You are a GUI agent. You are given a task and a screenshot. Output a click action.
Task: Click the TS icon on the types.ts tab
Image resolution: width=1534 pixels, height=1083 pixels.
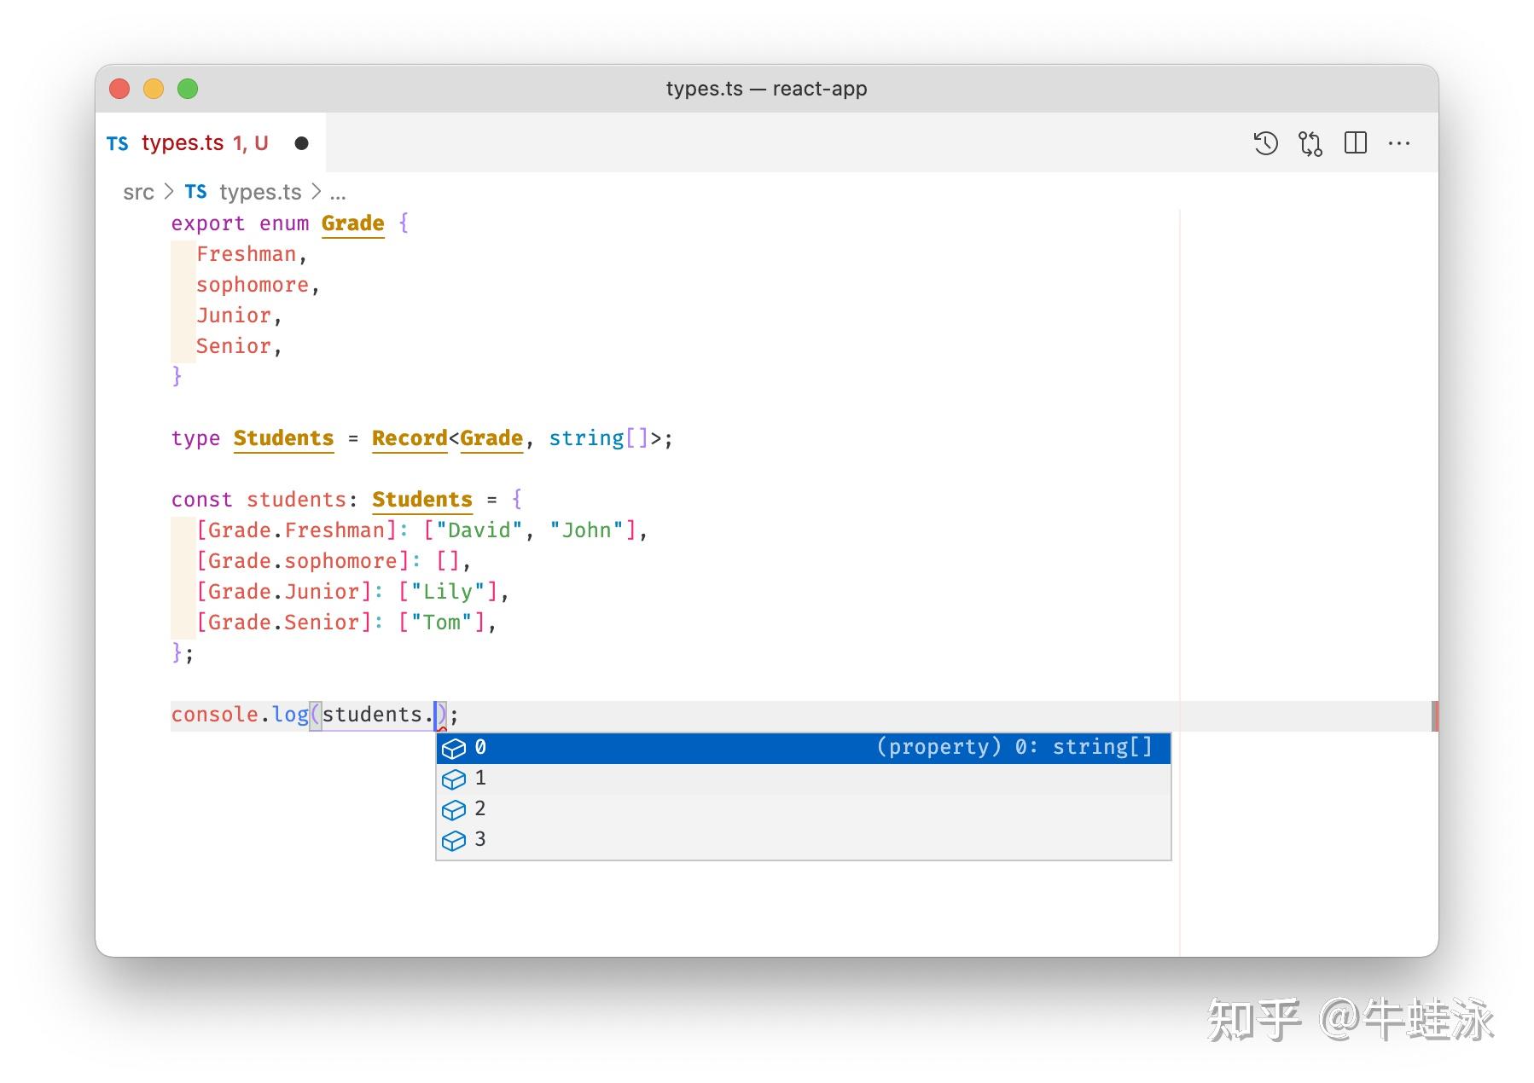[118, 143]
